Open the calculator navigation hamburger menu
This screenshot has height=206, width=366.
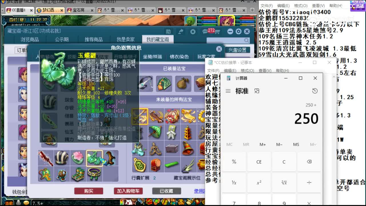(228, 91)
